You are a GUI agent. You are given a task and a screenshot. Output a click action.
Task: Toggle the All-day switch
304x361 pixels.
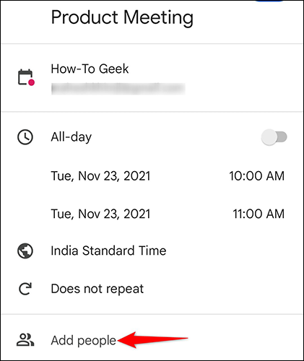[x=274, y=137]
